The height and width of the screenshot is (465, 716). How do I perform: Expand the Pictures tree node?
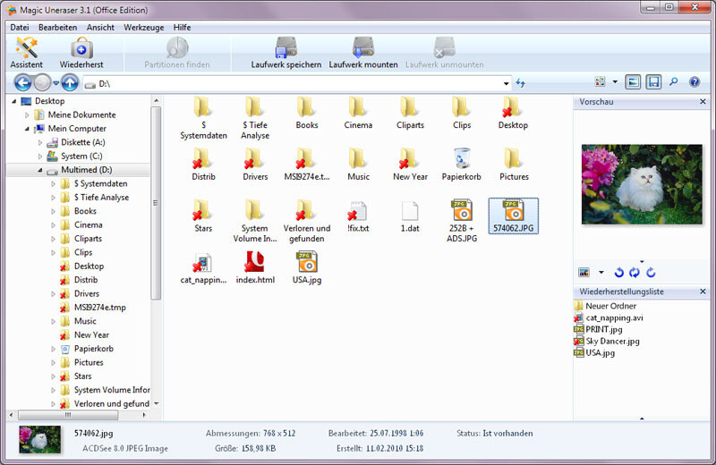coord(53,363)
